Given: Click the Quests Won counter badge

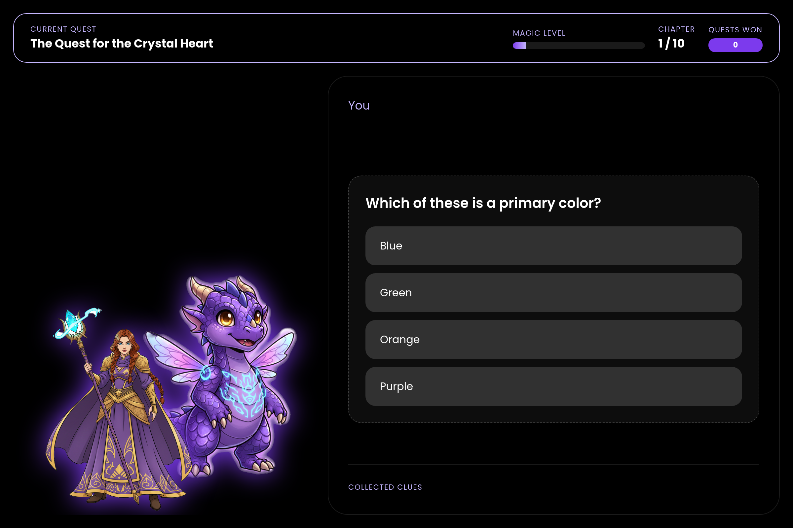Looking at the screenshot, I should coord(736,45).
